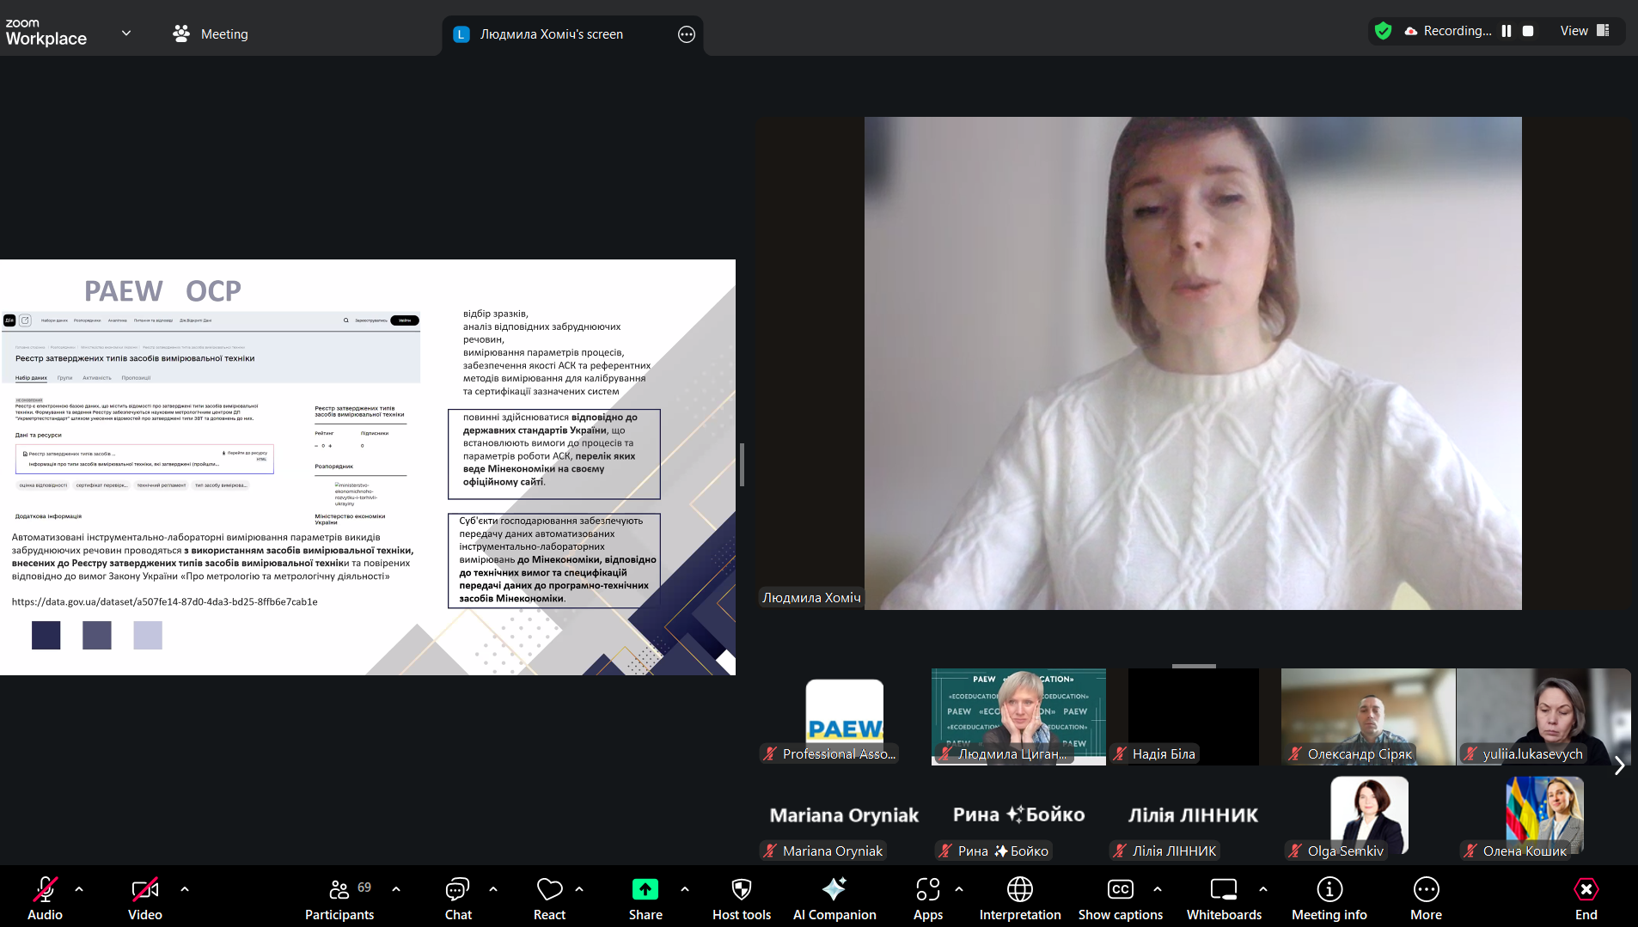
Task: Open Людмила Хоміч's screen share options
Action: click(686, 34)
